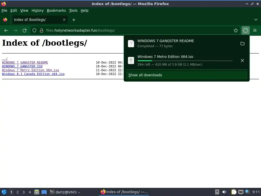261x196 pixels.
Task: Expand the list all tabs chevron
Action: (256, 20)
